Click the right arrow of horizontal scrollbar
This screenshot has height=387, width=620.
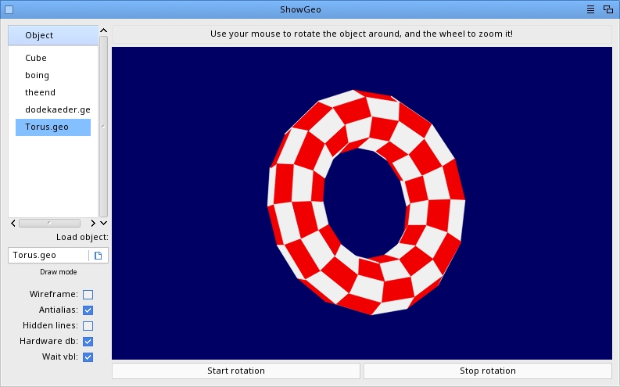click(86, 223)
